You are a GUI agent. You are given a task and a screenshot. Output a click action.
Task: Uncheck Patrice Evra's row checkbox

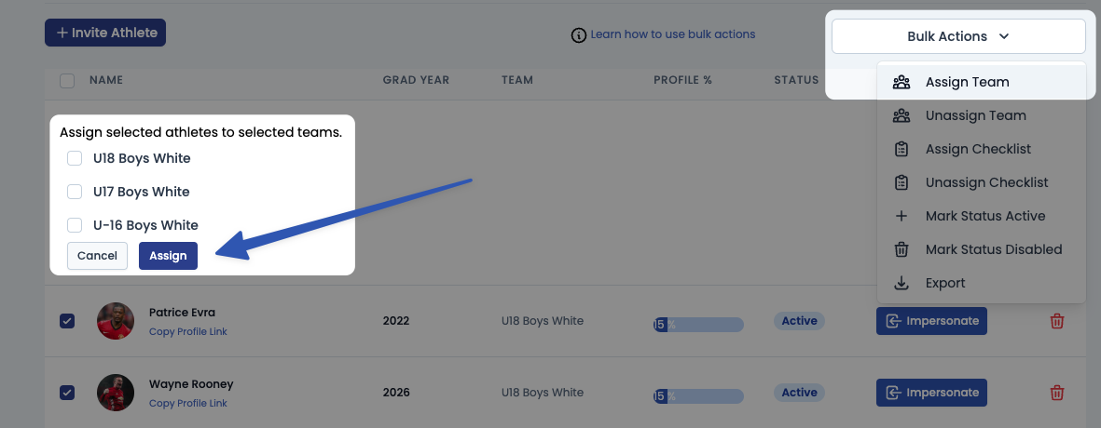click(67, 321)
